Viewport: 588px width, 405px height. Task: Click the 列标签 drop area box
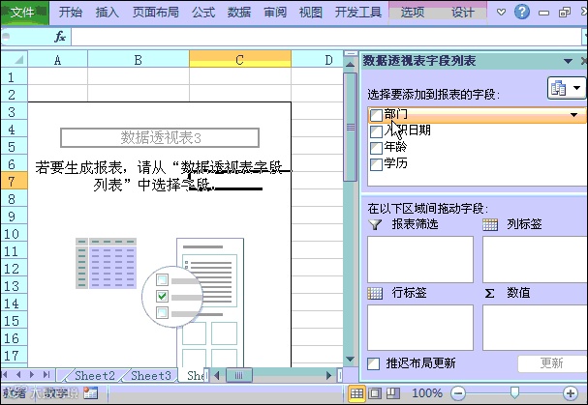pos(535,259)
